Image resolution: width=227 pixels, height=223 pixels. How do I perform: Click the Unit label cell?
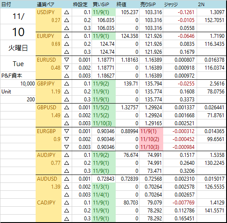coord(18,92)
